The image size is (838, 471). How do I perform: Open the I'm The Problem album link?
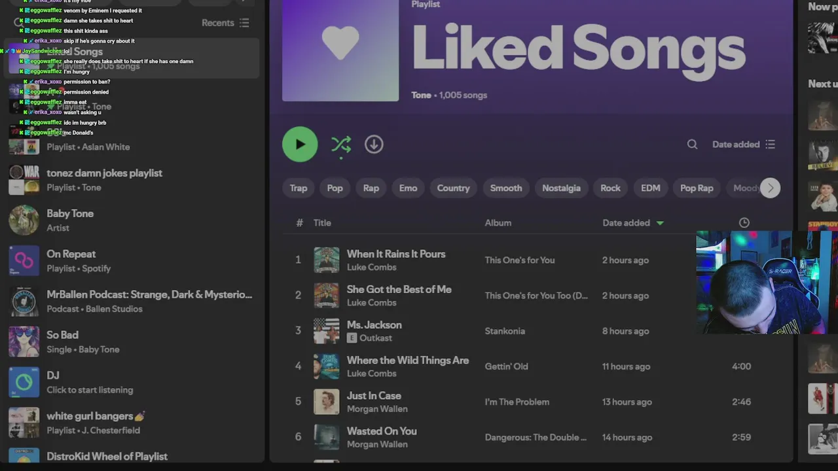pyautogui.click(x=517, y=402)
